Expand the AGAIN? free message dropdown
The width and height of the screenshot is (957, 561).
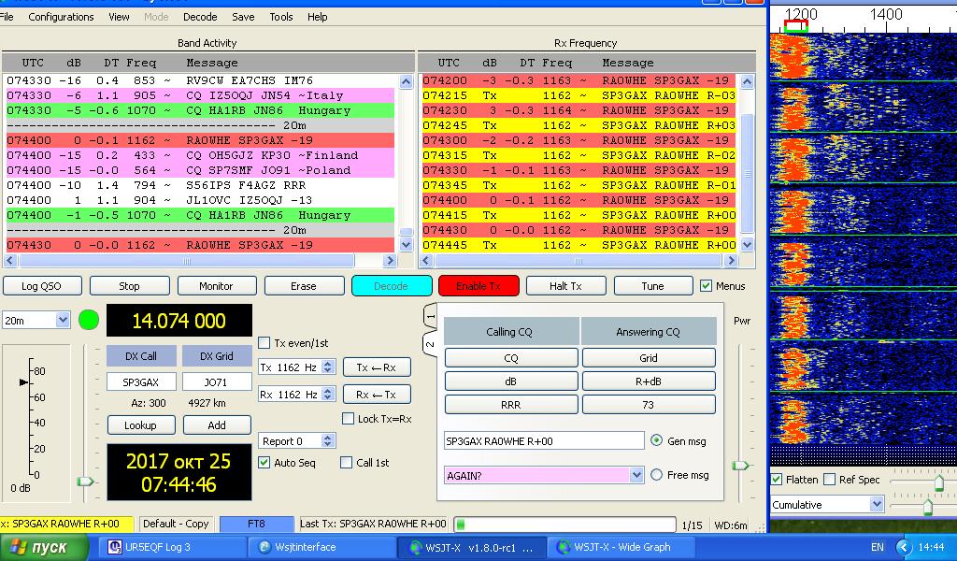[x=636, y=475]
